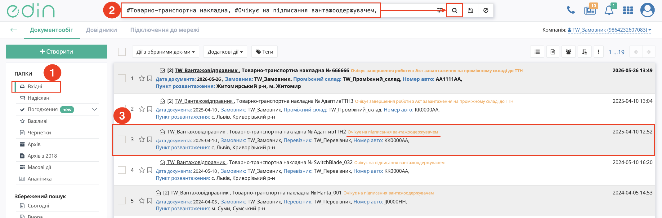Open the Аналітика section
662x218 pixels.
(x=40, y=179)
